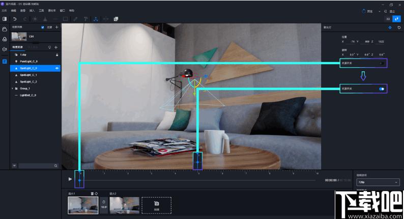The height and width of the screenshot is (219, 404).
Task: Hide SpotLight_C_0 using its eye icon
Action: coord(57,68)
